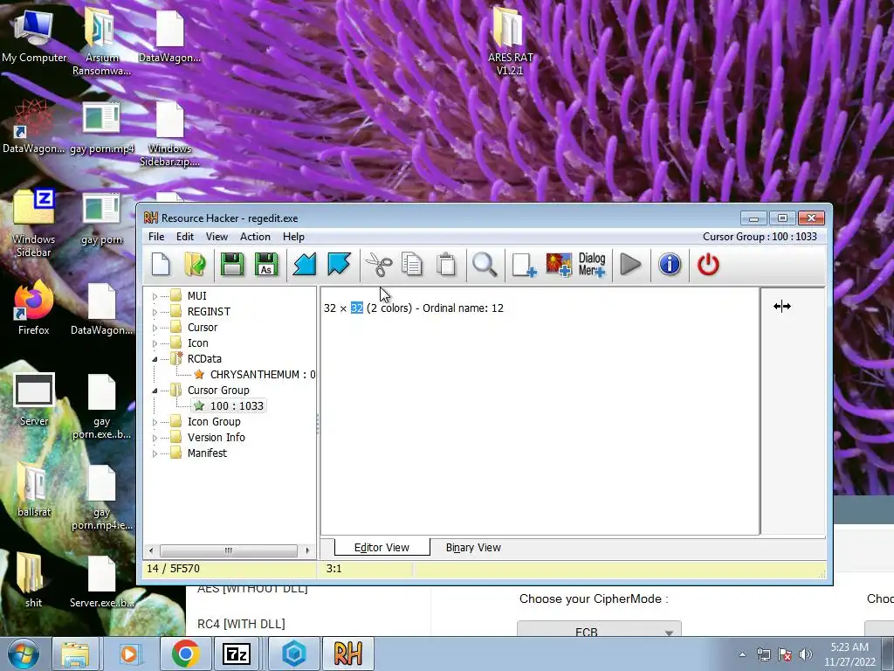Click the '14 / 5F570' status bar entry
Image resolution: width=894 pixels, height=671 pixels.
coord(174,569)
